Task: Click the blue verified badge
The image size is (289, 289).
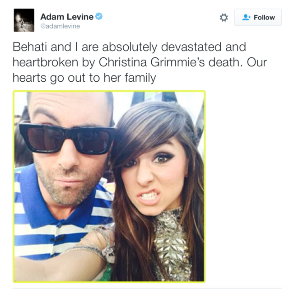Action: tap(99, 16)
